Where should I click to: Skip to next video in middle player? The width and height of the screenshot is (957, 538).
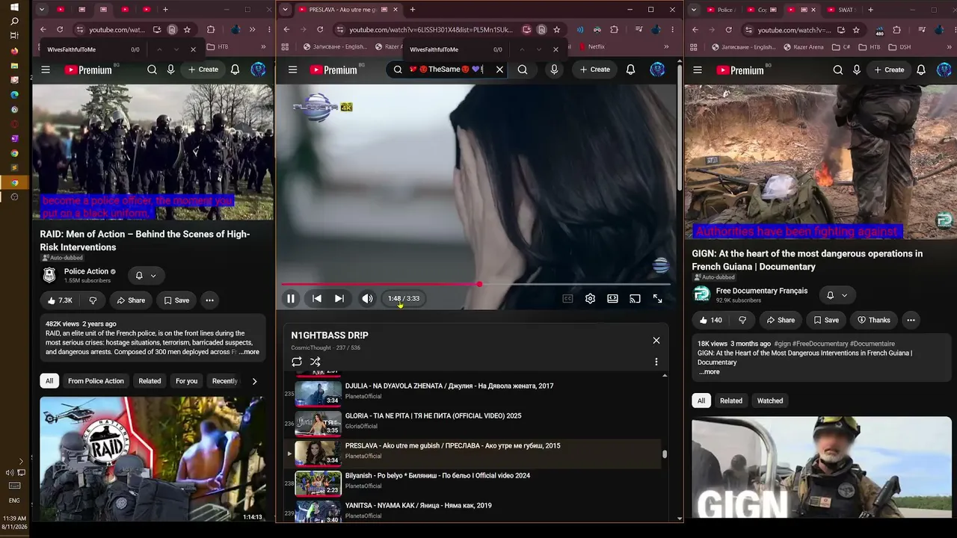tap(339, 298)
